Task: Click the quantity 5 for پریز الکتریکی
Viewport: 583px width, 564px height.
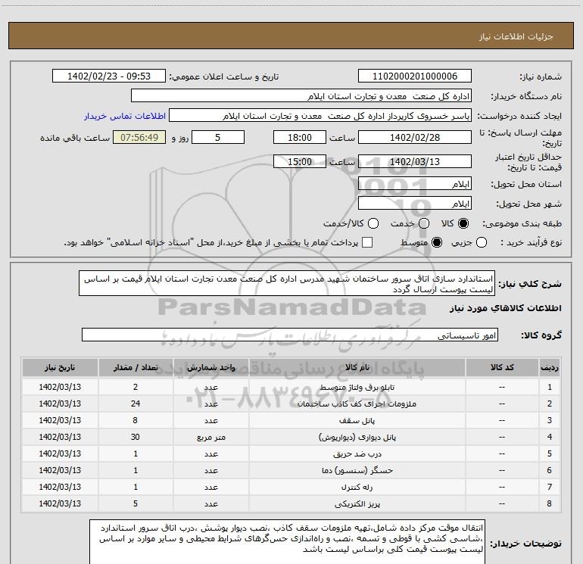Action: 136,503
